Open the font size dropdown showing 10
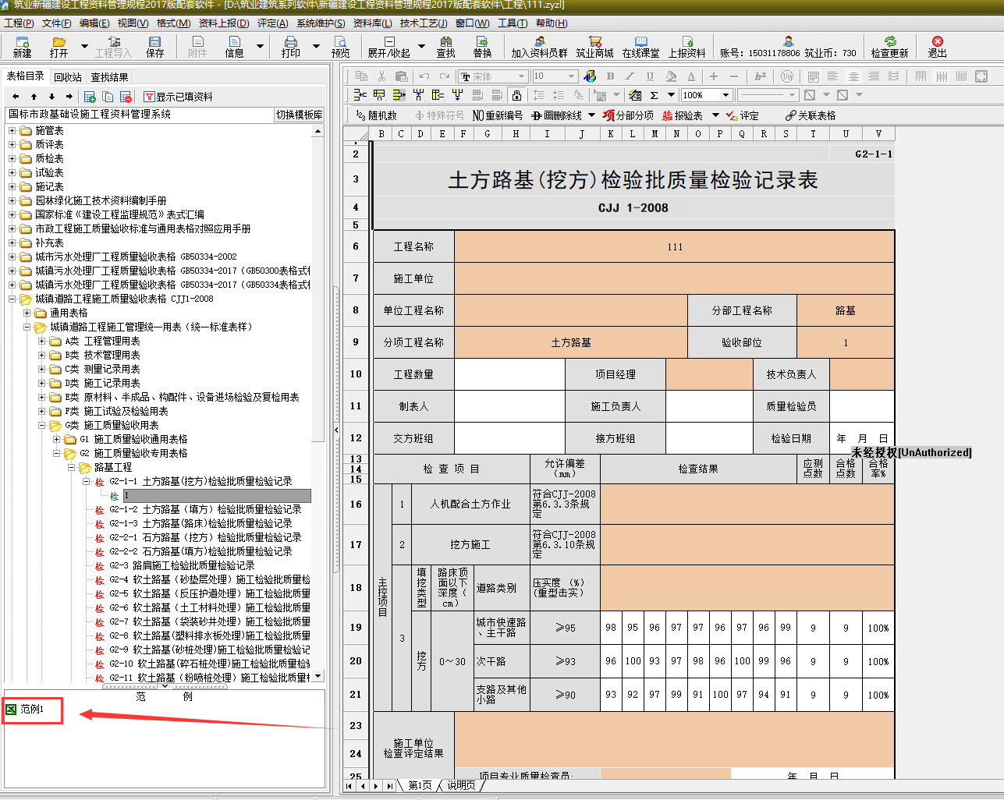The image size is (1004, 800). pyautogui.click(x=572, y=76)
